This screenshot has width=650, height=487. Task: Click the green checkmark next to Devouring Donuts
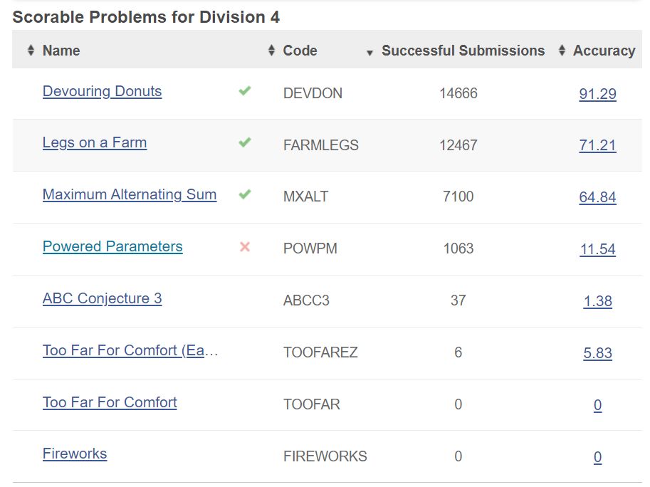point(245,90)
